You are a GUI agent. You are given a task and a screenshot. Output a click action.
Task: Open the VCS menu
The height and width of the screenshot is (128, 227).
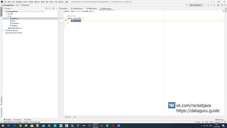pyautogui.click(x=56, y=2)
